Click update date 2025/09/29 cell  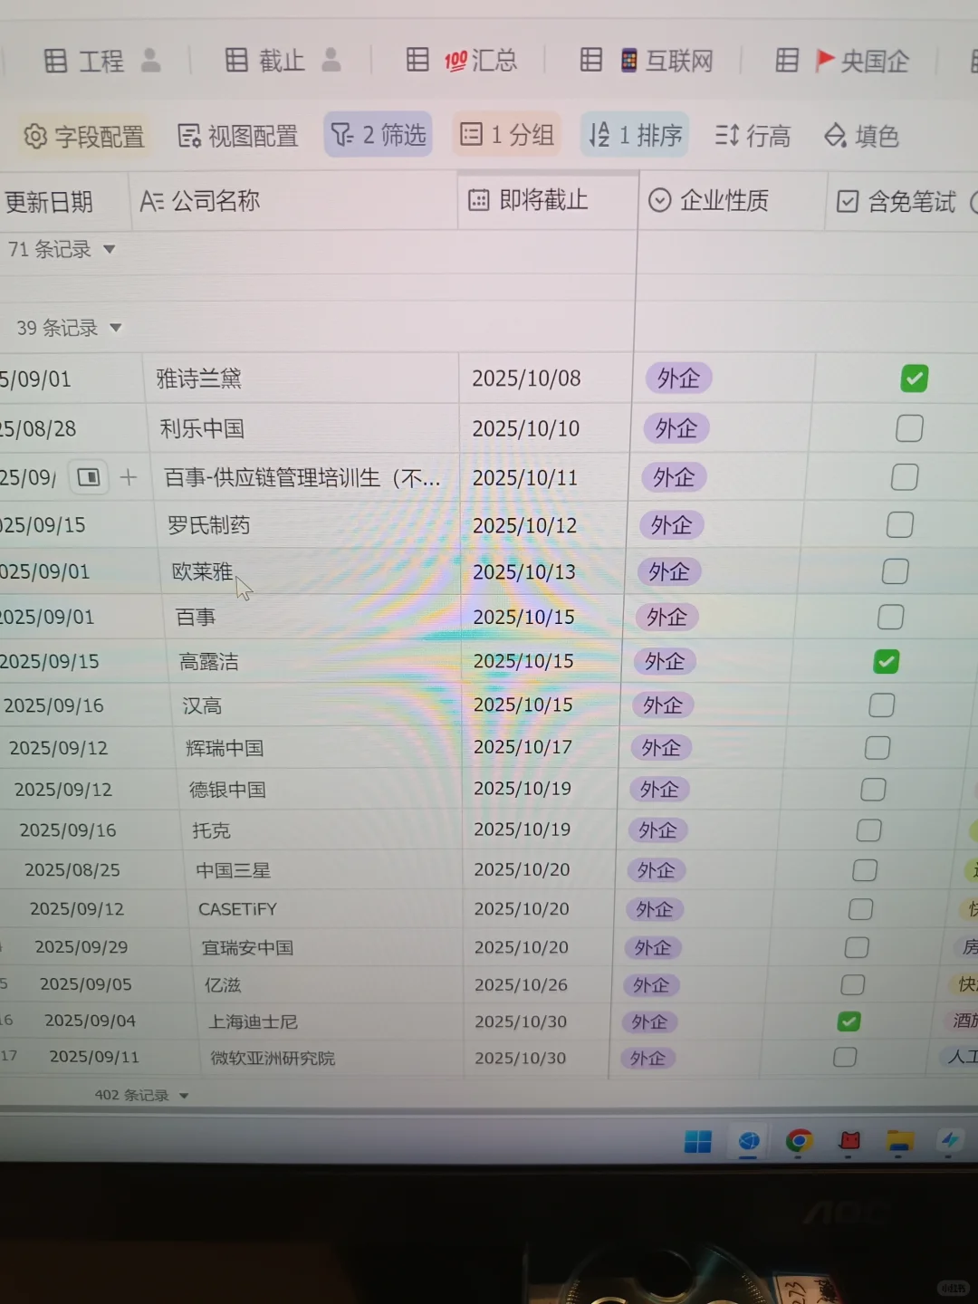point(81,946)
